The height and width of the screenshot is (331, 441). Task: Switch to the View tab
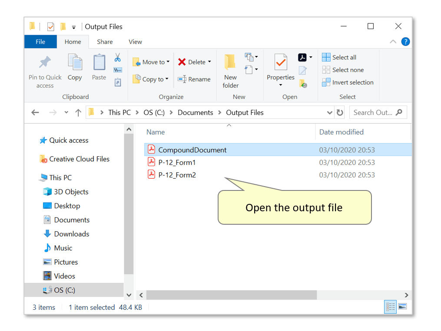[x=135, y=42]
